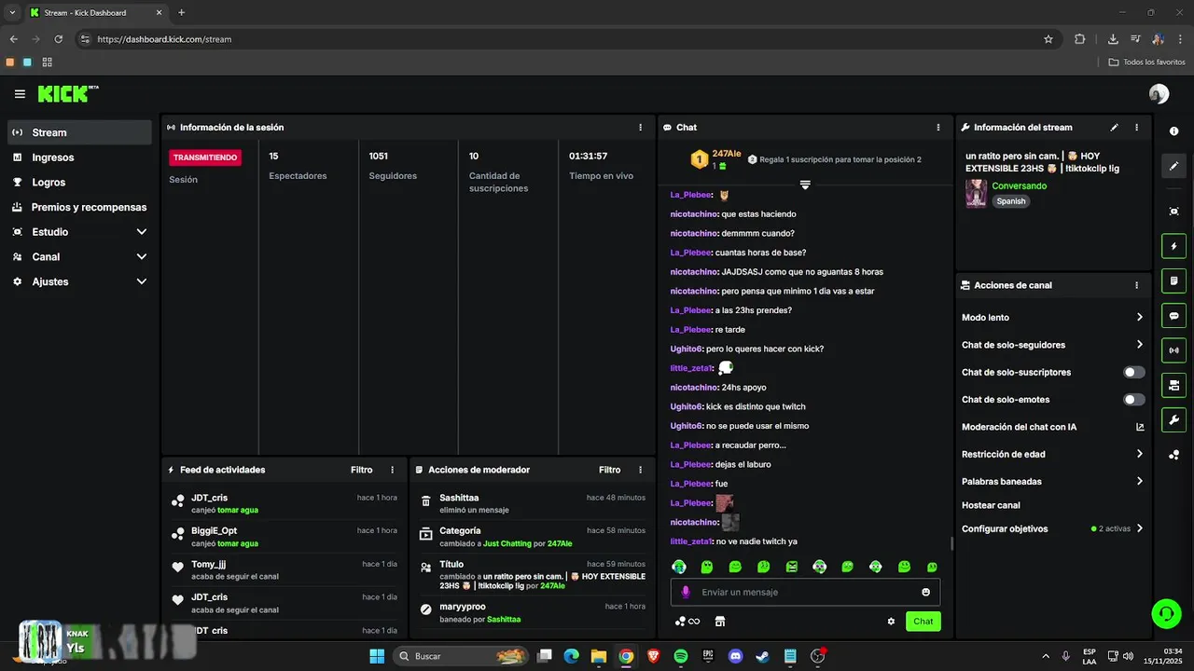The image size is (1194, 671).
Task: Open the Información del stream options menu
Action: [1136, 128]
